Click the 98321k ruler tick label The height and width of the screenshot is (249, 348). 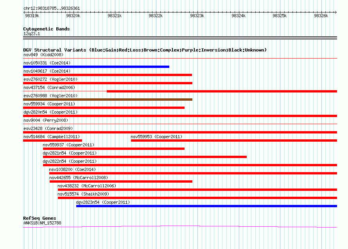(115, 16)
